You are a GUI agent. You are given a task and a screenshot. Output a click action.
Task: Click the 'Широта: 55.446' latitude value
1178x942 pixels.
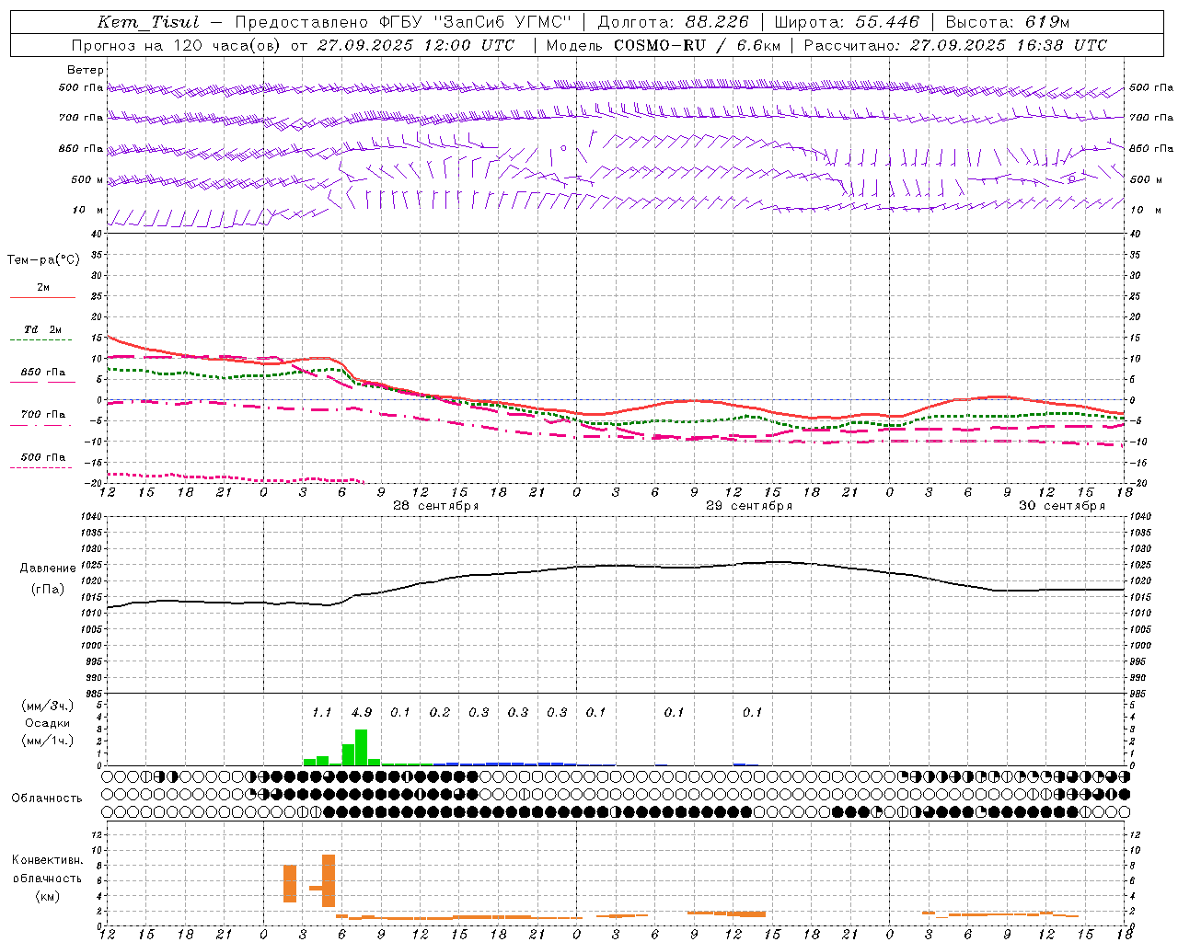[847, 22]
